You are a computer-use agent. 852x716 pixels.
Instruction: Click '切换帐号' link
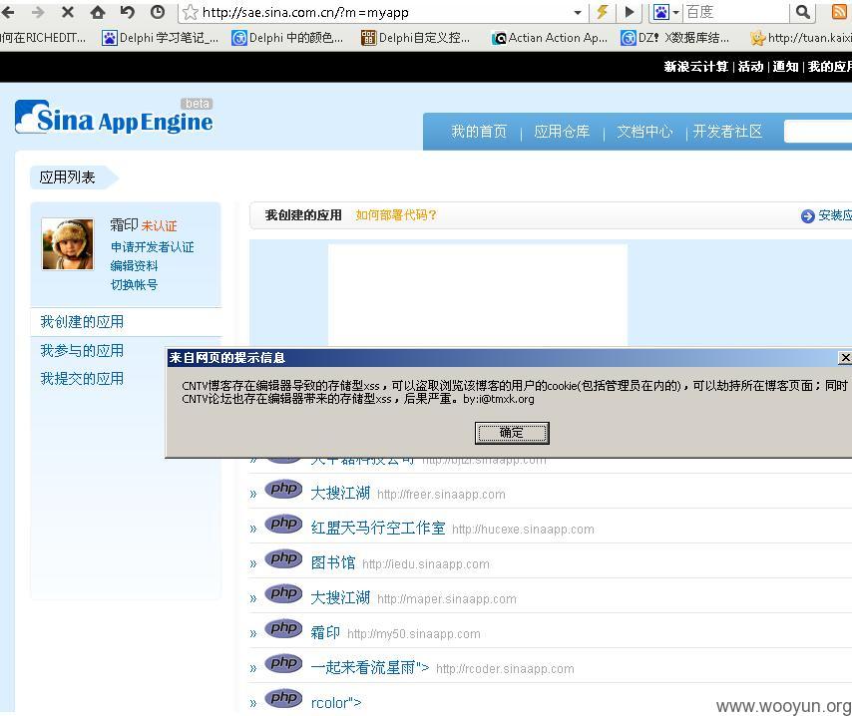coord(135,284)
